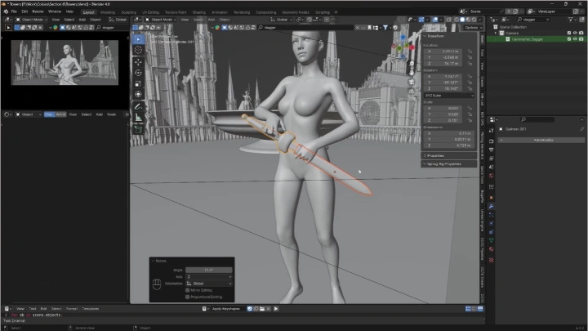Click the Scene name field
This screenshot has height=331, width=588.
tap(485, 11)
